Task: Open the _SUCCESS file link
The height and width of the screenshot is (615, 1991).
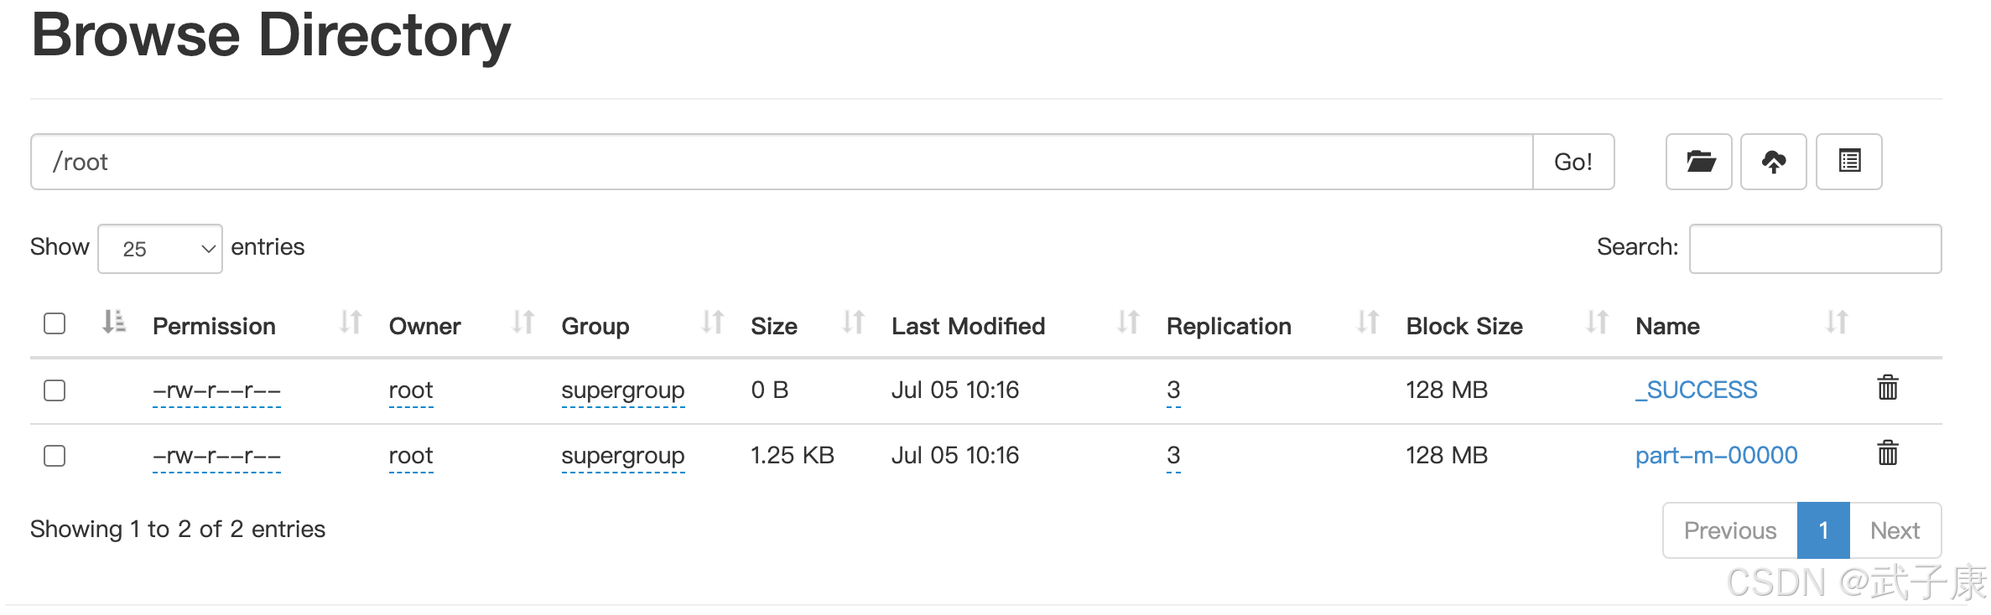Action: click(1696, 390)
